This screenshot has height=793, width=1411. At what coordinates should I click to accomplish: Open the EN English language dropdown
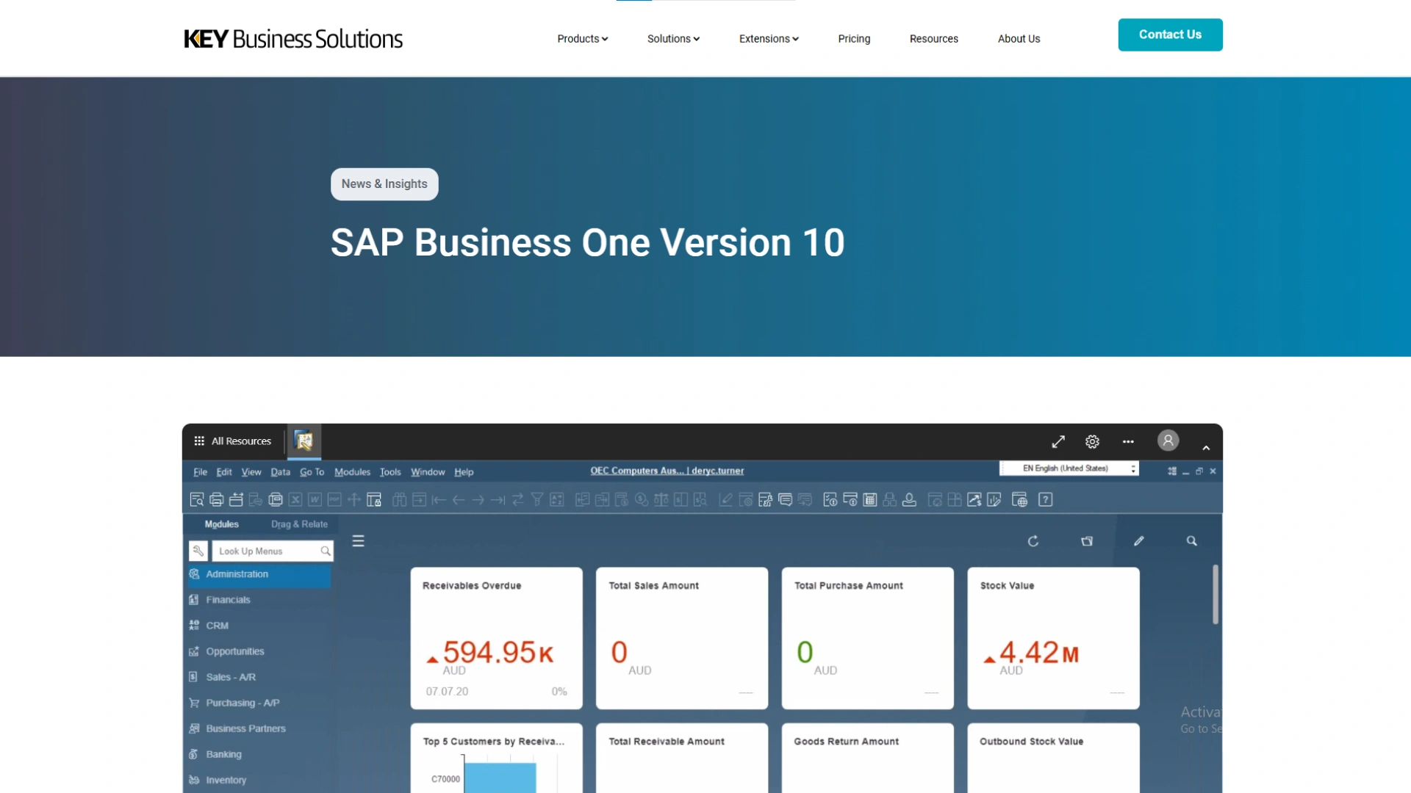click(1069, 468)
